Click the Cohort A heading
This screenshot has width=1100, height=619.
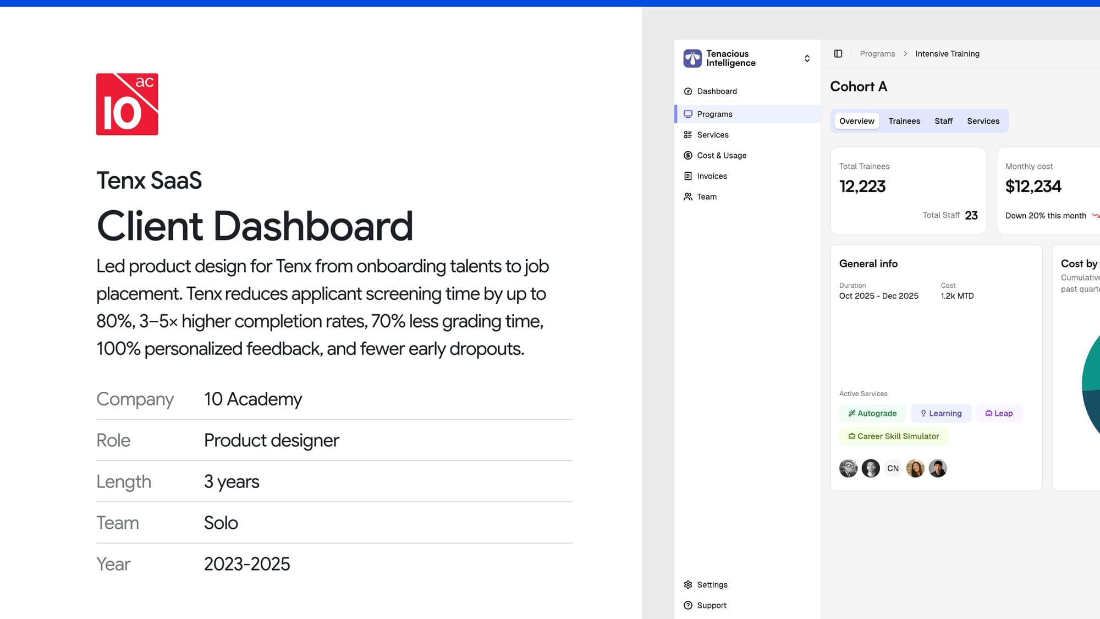(x=859, y=86)
